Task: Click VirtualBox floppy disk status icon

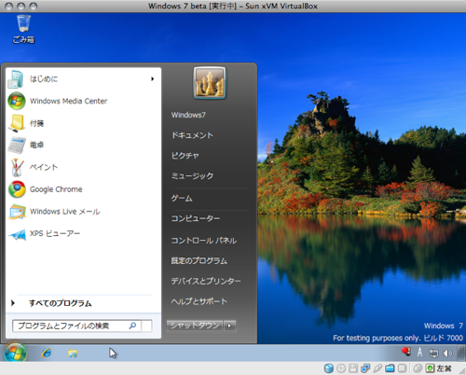Action: coord(353,368)
